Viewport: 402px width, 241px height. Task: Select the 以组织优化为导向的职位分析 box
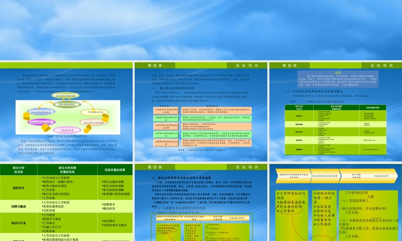[x=166, y=110]
